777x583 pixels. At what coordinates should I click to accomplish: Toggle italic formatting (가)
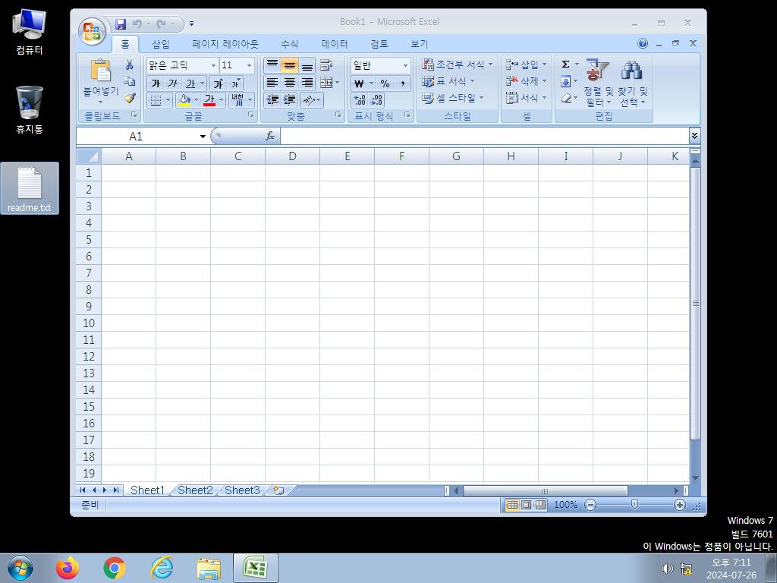[172, 84]
